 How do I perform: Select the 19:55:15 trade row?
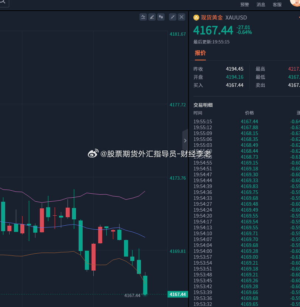(246, 121)
